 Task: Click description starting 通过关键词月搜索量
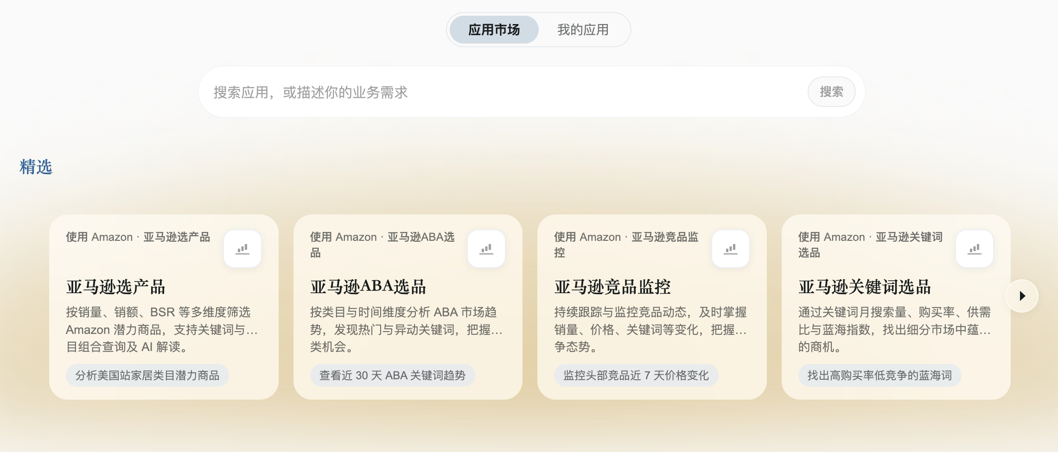(x=894, y=329)
